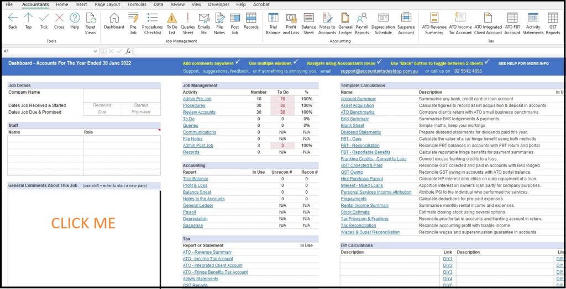
Task: Click the Emails Etc envelope icon
Action: pyautogui.click(x=204, y=18)
